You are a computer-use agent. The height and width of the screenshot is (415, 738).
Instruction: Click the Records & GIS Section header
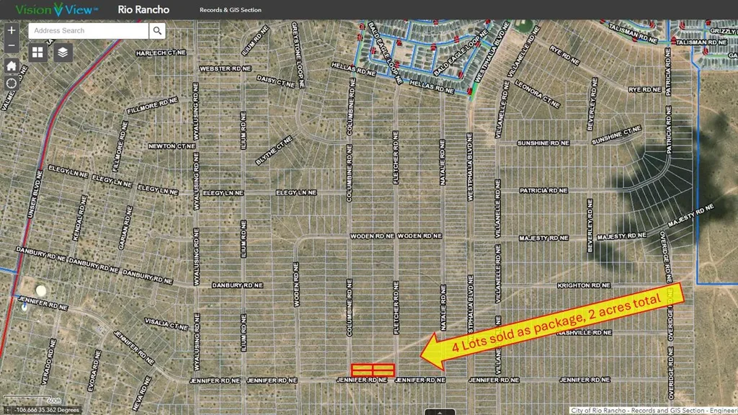231,10
